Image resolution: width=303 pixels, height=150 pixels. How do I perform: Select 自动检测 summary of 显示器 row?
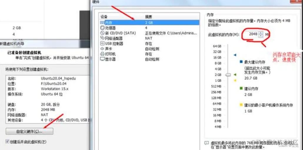click(152, 59)
